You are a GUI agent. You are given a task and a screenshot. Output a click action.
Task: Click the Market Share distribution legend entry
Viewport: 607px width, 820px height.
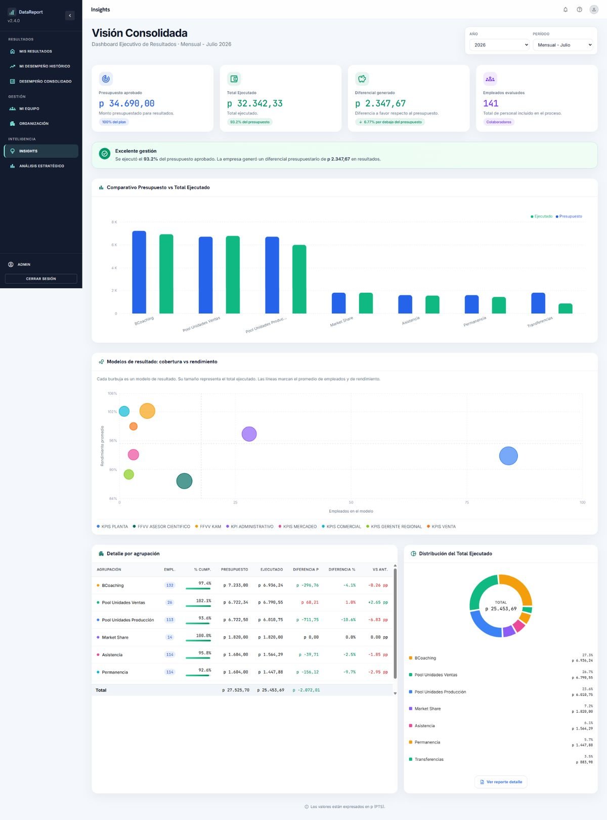[501, 709]
